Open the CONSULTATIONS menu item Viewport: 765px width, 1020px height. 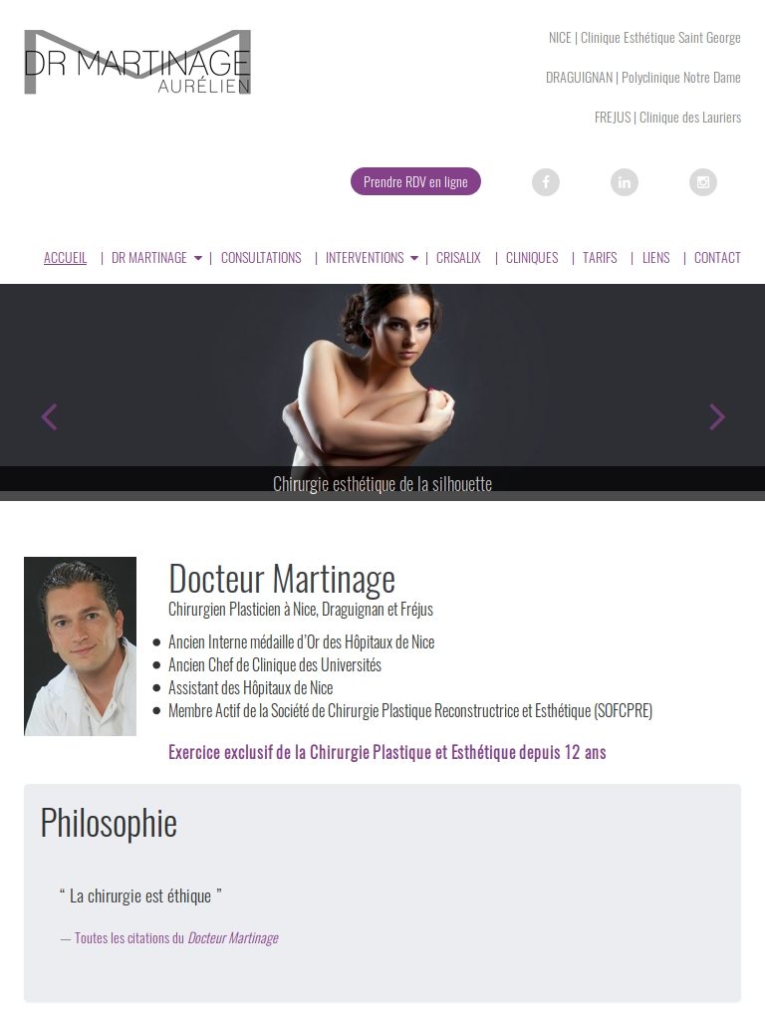point(261,258)
